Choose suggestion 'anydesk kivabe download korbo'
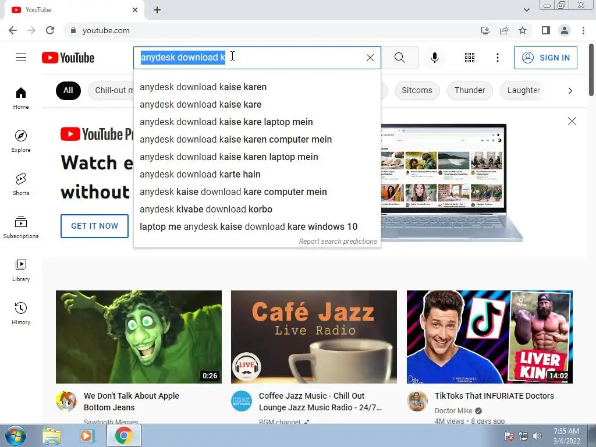 257,210
